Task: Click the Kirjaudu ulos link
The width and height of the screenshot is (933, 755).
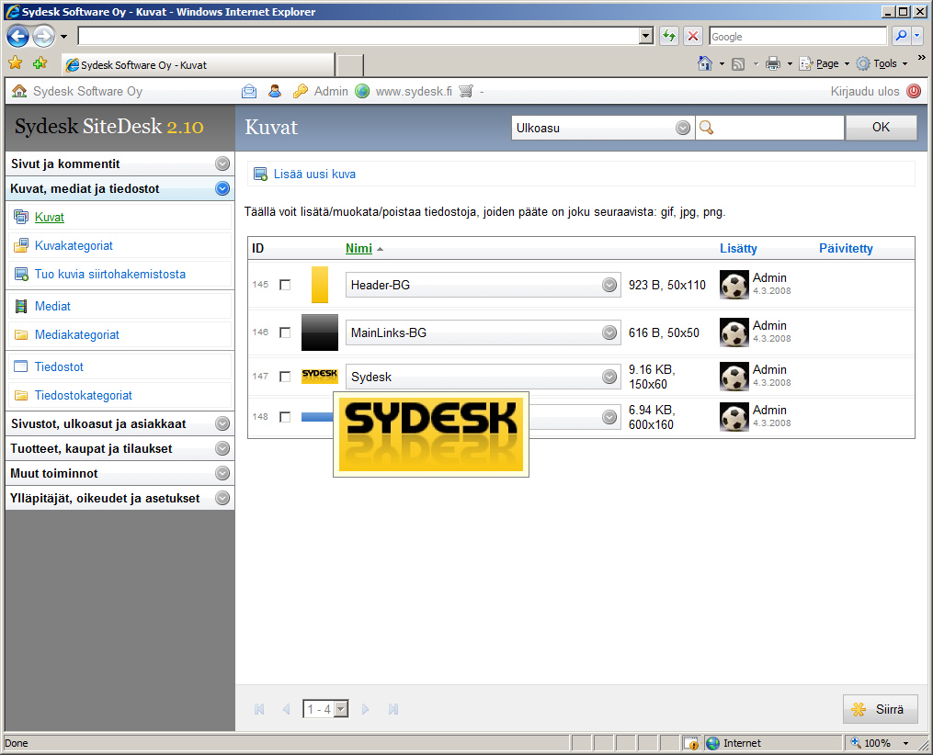Action: click(x=865, y=91)
